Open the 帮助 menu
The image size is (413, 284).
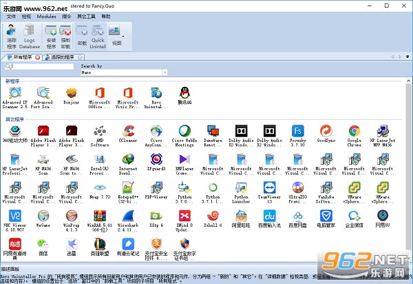click(106, 17)
